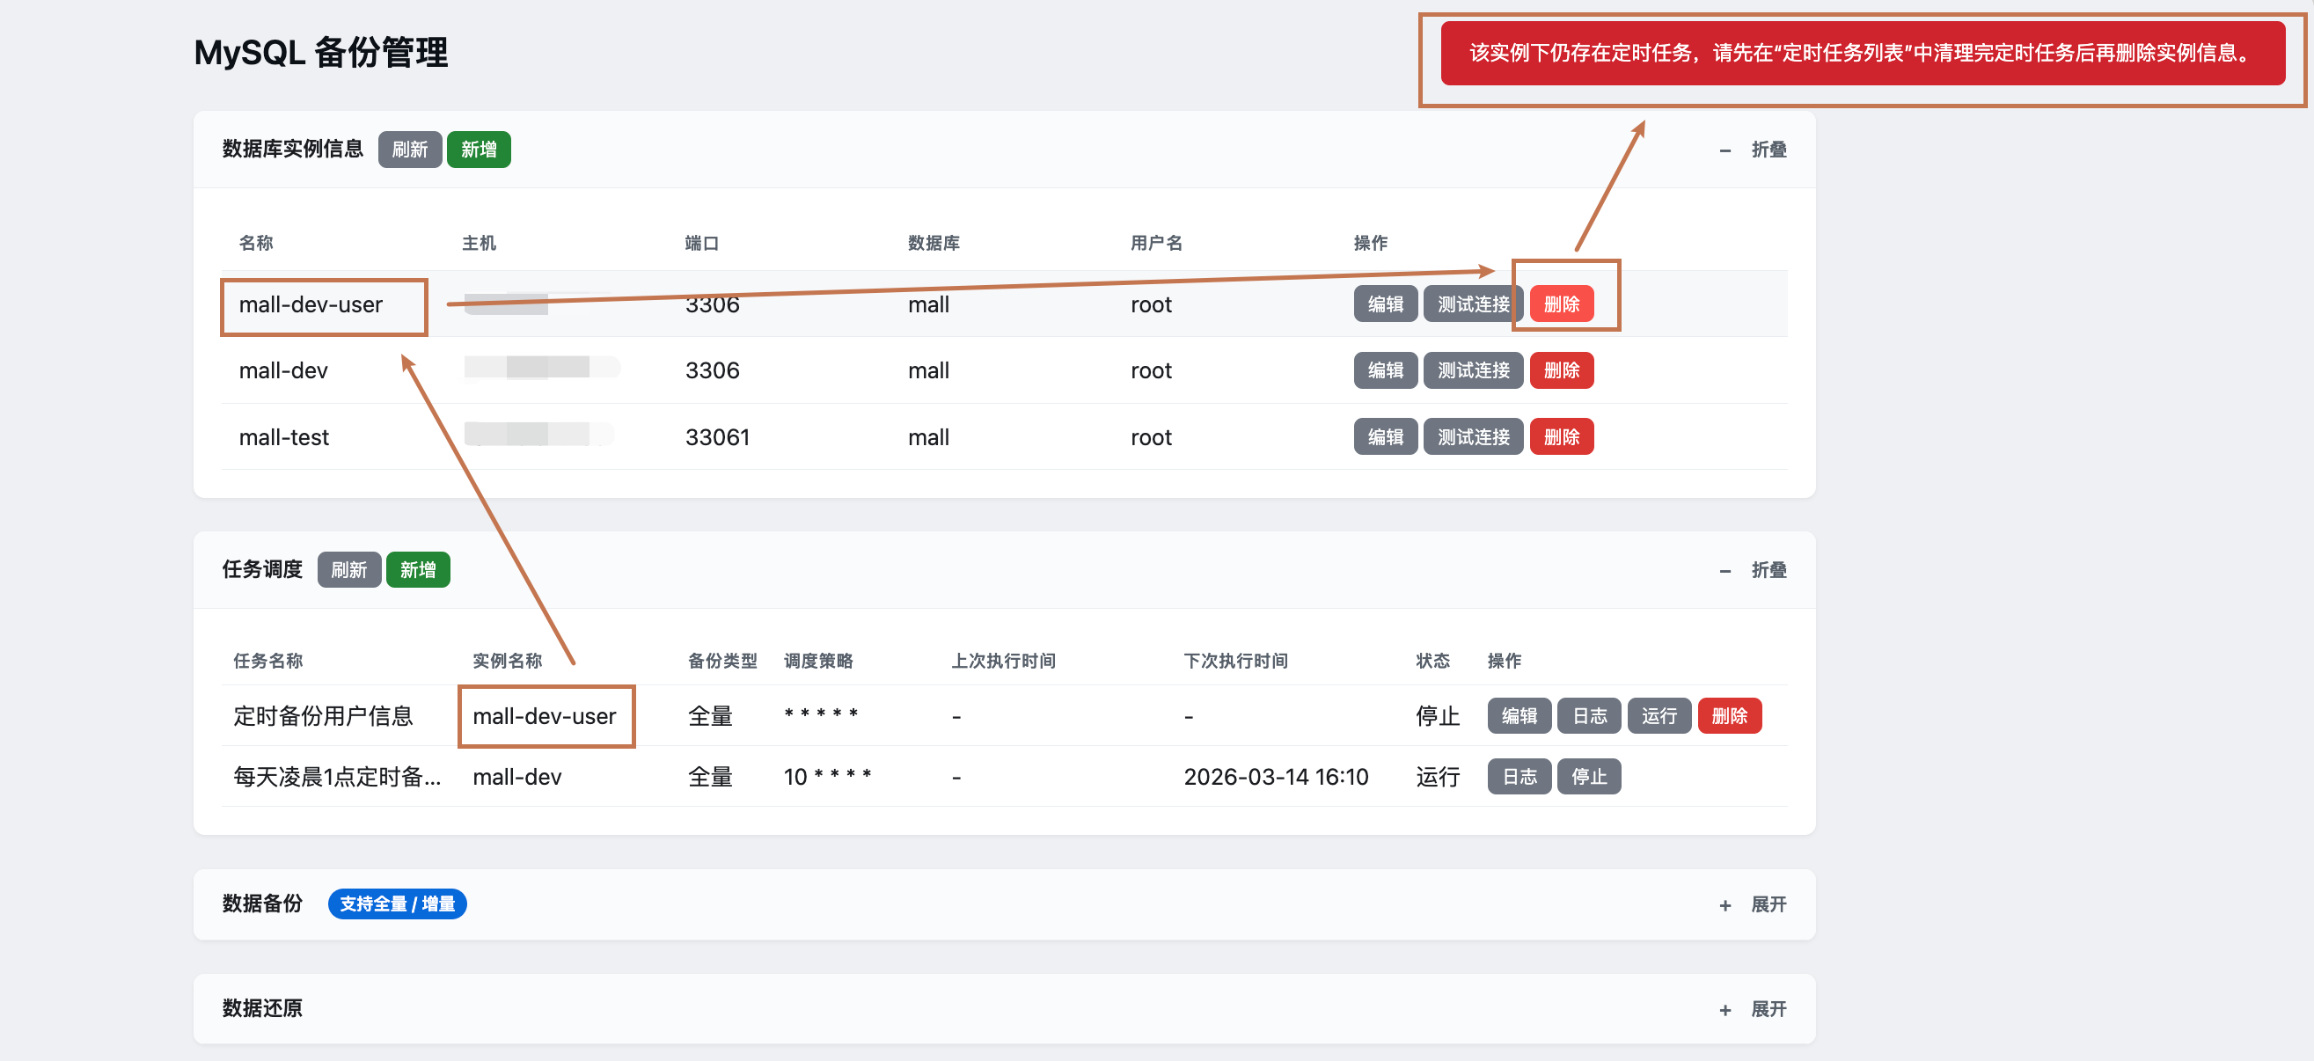Stop the mall-dev scheduled backup task

[x=1588, y=777]
